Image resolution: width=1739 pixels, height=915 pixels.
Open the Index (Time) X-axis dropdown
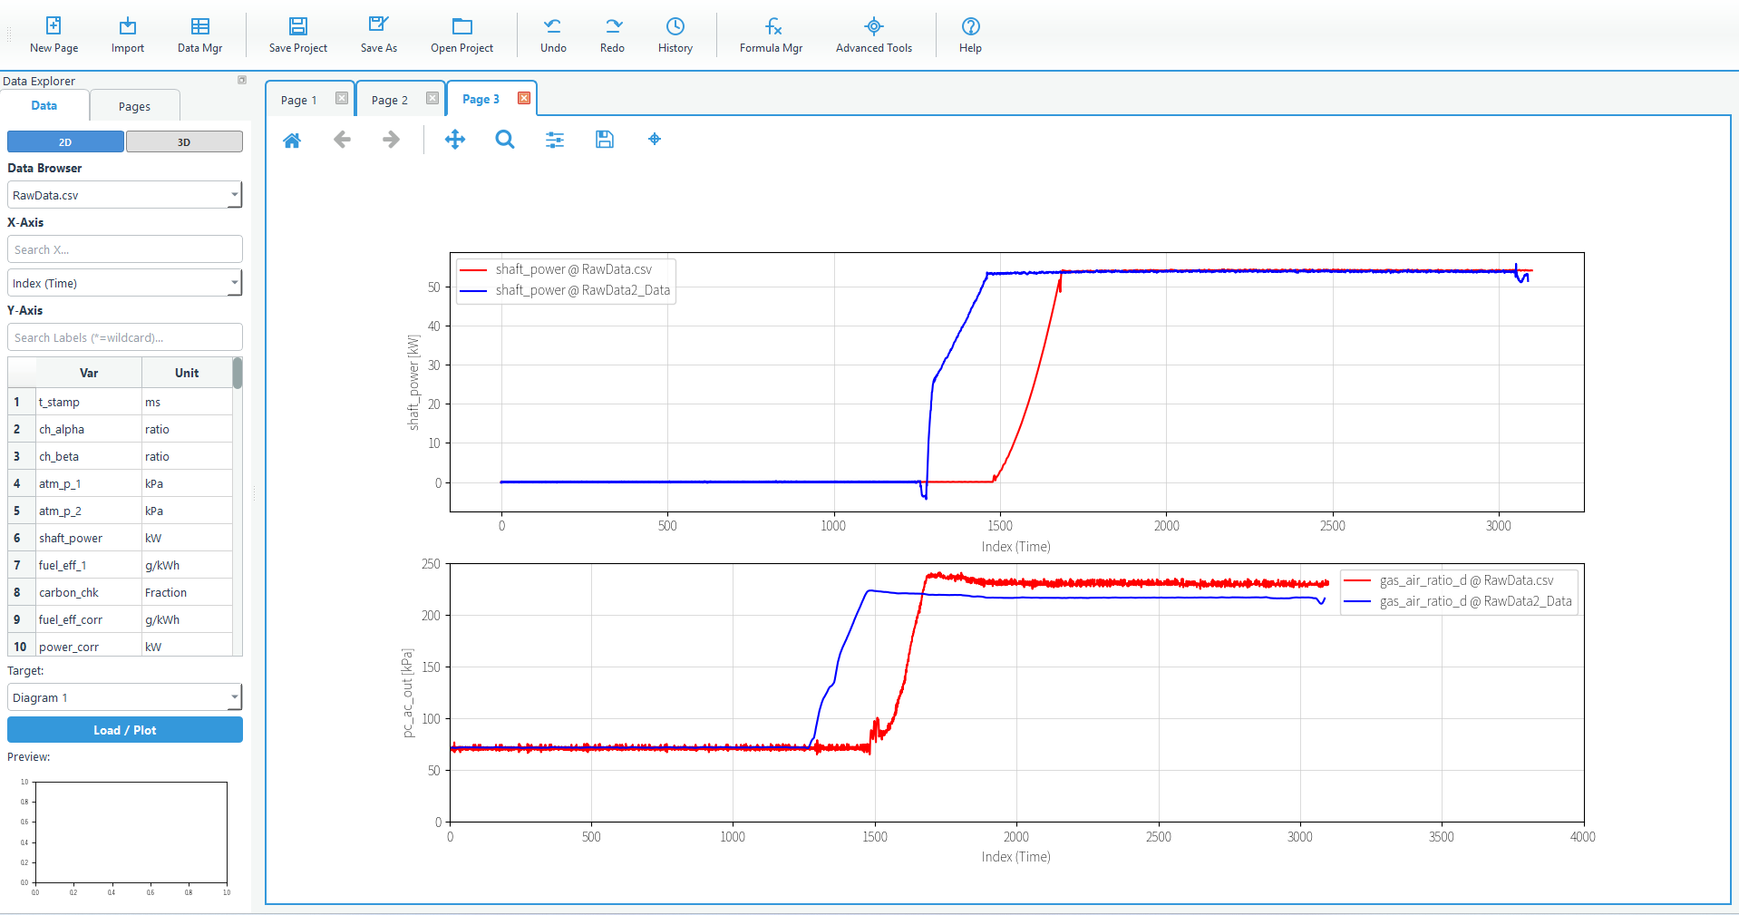point(234,283)
